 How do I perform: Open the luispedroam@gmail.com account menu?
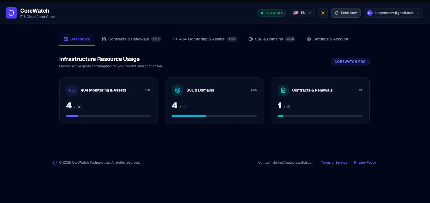393,13
